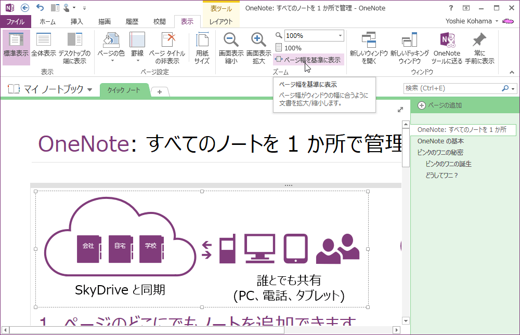Open the ファイル tab
Viewport: 520px width, 335px height.
click(16, 21)
